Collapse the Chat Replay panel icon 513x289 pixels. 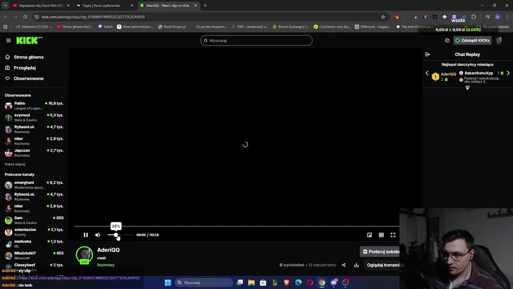coord(427,54)
